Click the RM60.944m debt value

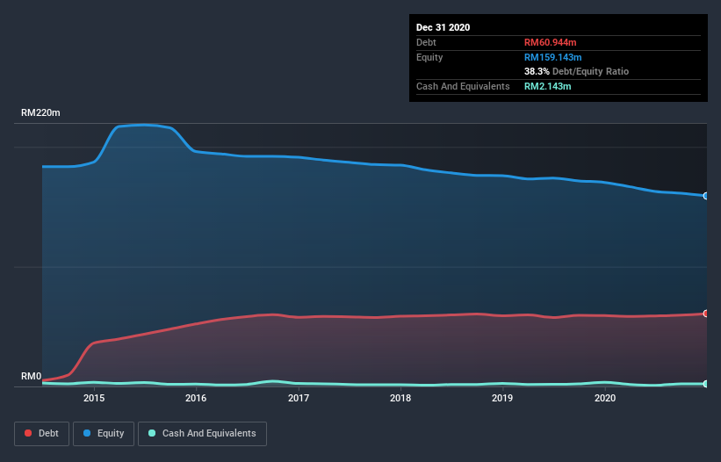(x=550, y=42)
